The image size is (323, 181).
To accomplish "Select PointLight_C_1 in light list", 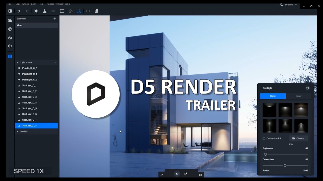I will click(x=36, y=74).
